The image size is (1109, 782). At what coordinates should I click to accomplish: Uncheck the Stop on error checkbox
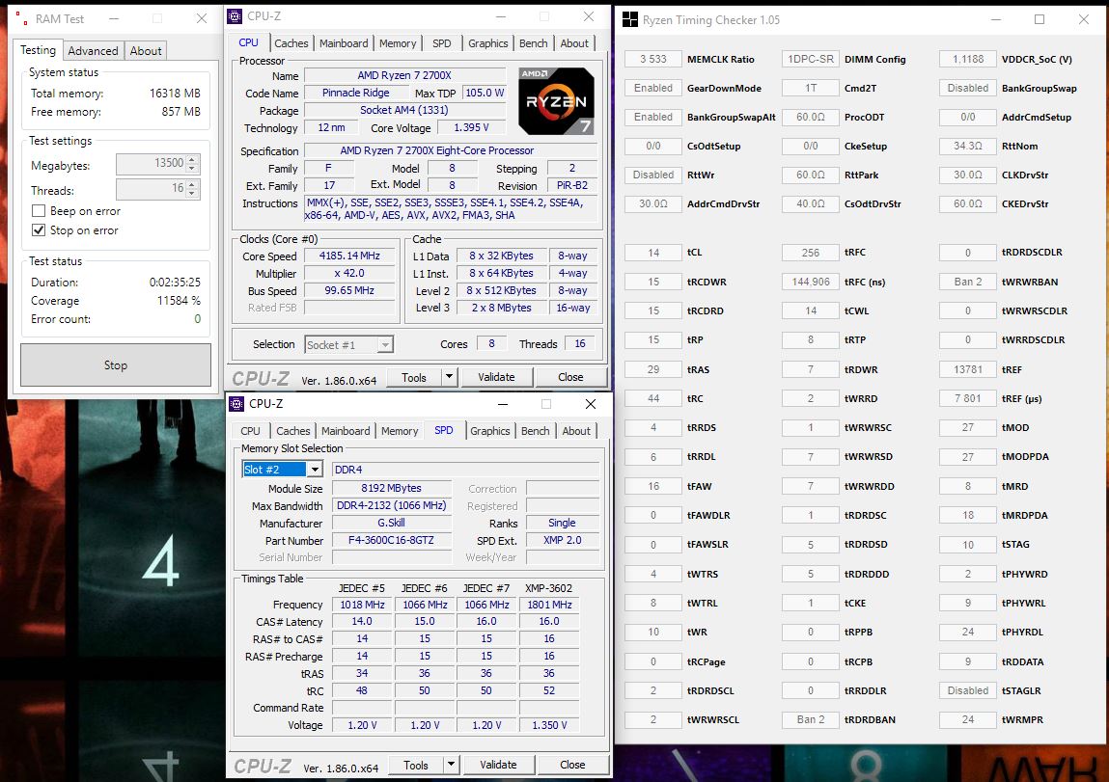pyautogui.click(x=39, y=230)
